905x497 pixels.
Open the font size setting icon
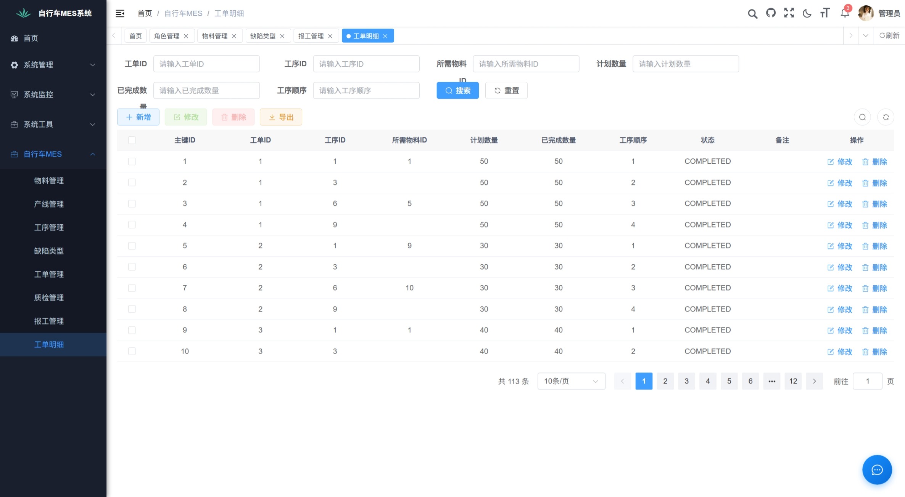click(x=825, y=13)
